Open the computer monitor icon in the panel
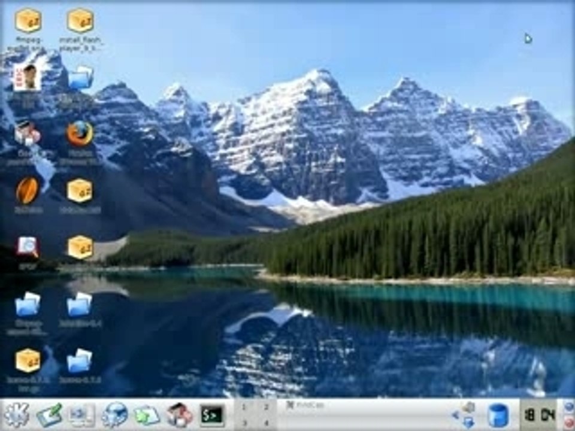Viewport: 575px width, 431px height. point(82,415)
